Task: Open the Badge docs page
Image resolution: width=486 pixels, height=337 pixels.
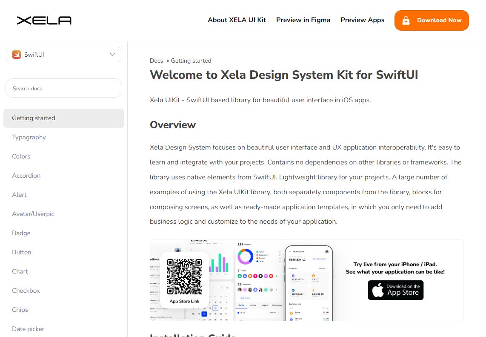Action: [x=21, y=233]
